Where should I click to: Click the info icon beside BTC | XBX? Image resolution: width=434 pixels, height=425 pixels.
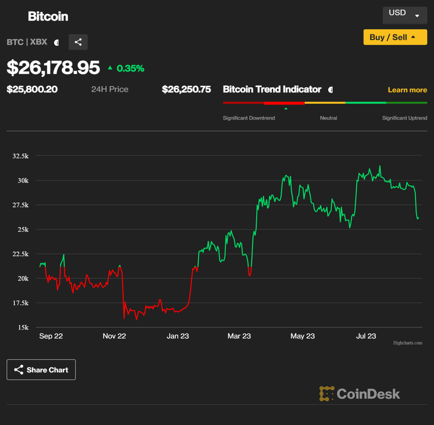click(x=56, y=42)
